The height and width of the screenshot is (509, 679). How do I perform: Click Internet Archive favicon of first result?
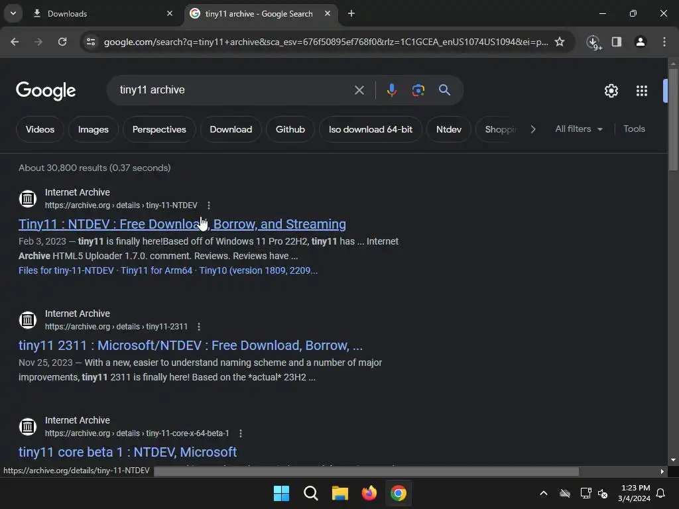click(28, 199)
